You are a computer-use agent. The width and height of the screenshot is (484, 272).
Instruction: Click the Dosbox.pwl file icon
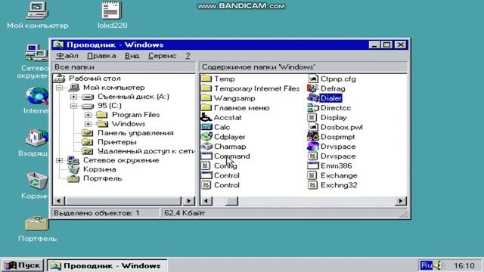[x=312, y=127]
